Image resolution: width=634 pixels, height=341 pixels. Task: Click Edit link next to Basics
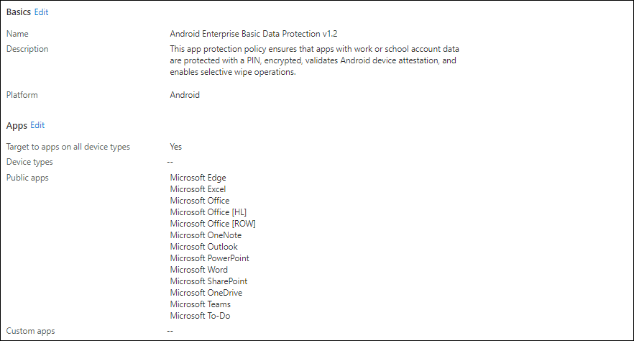(x=41, y=12)
